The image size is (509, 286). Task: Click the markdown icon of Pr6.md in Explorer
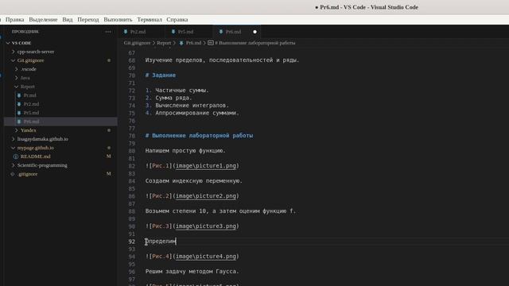pyautogui.click(x=19, y=122)
